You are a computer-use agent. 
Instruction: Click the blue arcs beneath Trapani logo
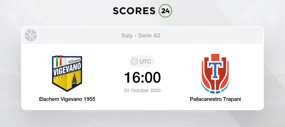pyautogui.click(x=215, y=89)
